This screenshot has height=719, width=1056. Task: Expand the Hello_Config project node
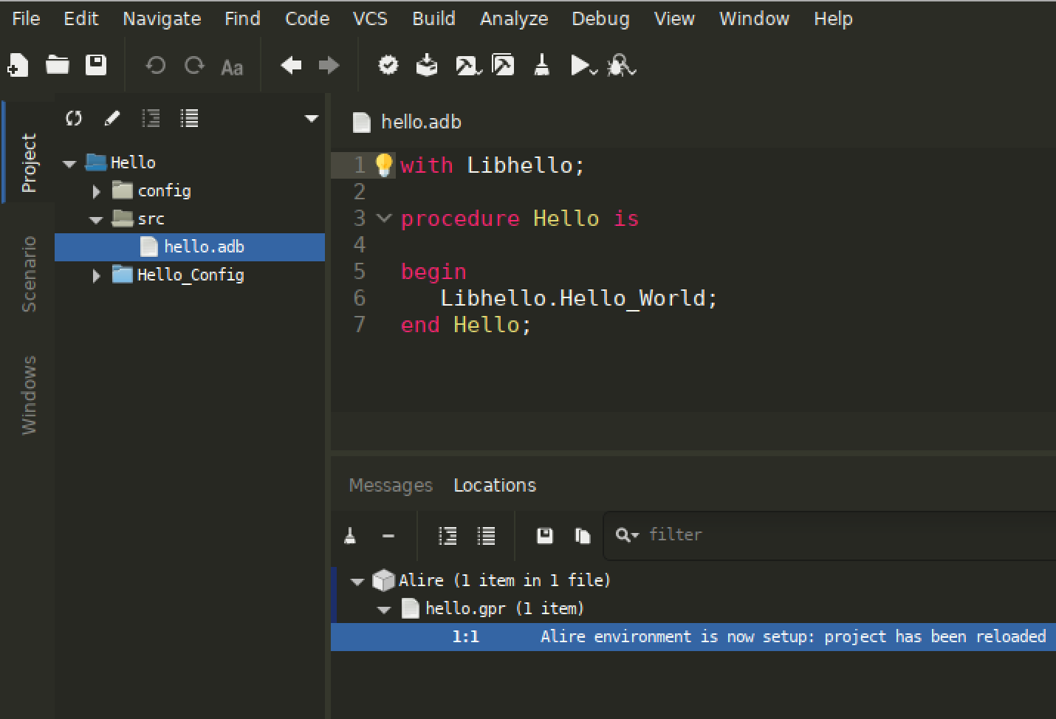coord(96,275)
